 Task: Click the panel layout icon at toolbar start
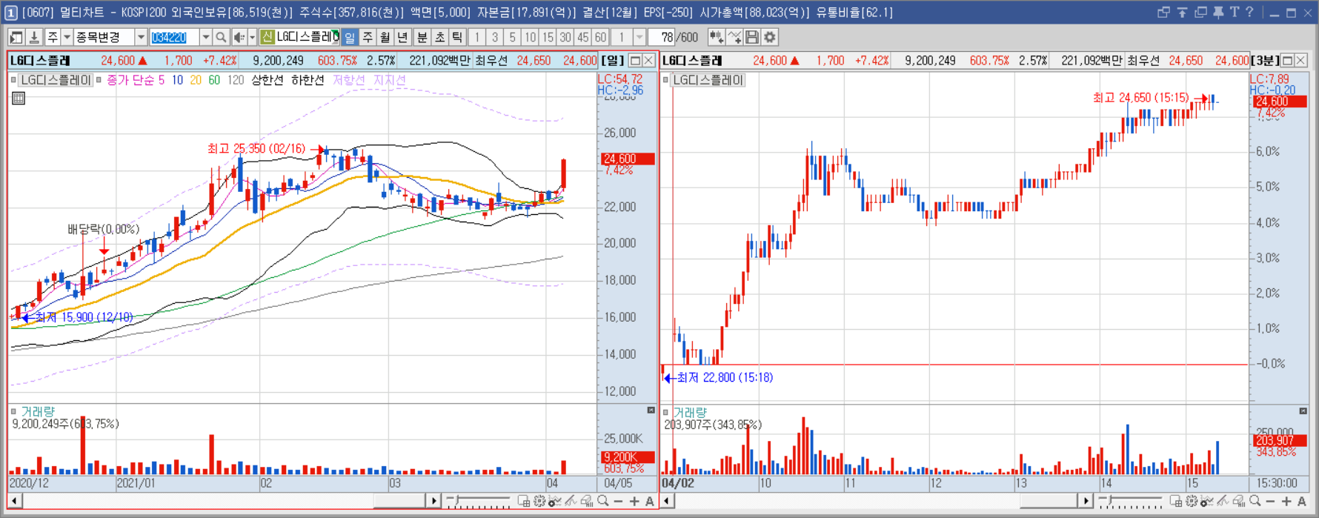(x=16, y=37)
